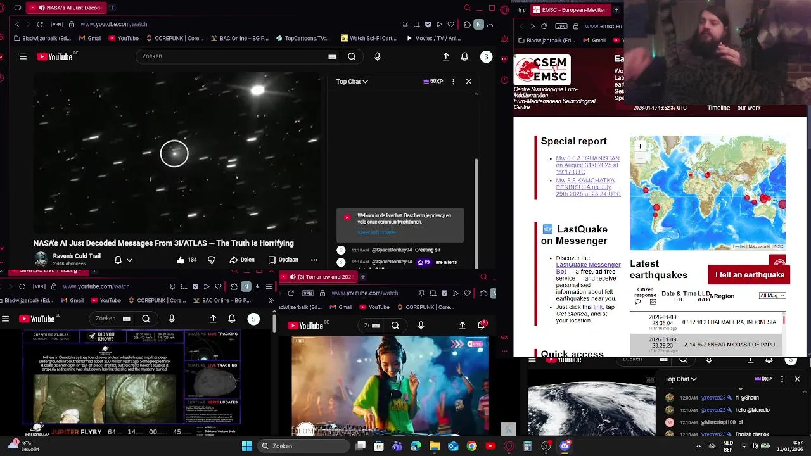The image size is (811, 456).
Task: Show hidden bookmarks chevron in bottom-left browser
Action: point(271,300)
